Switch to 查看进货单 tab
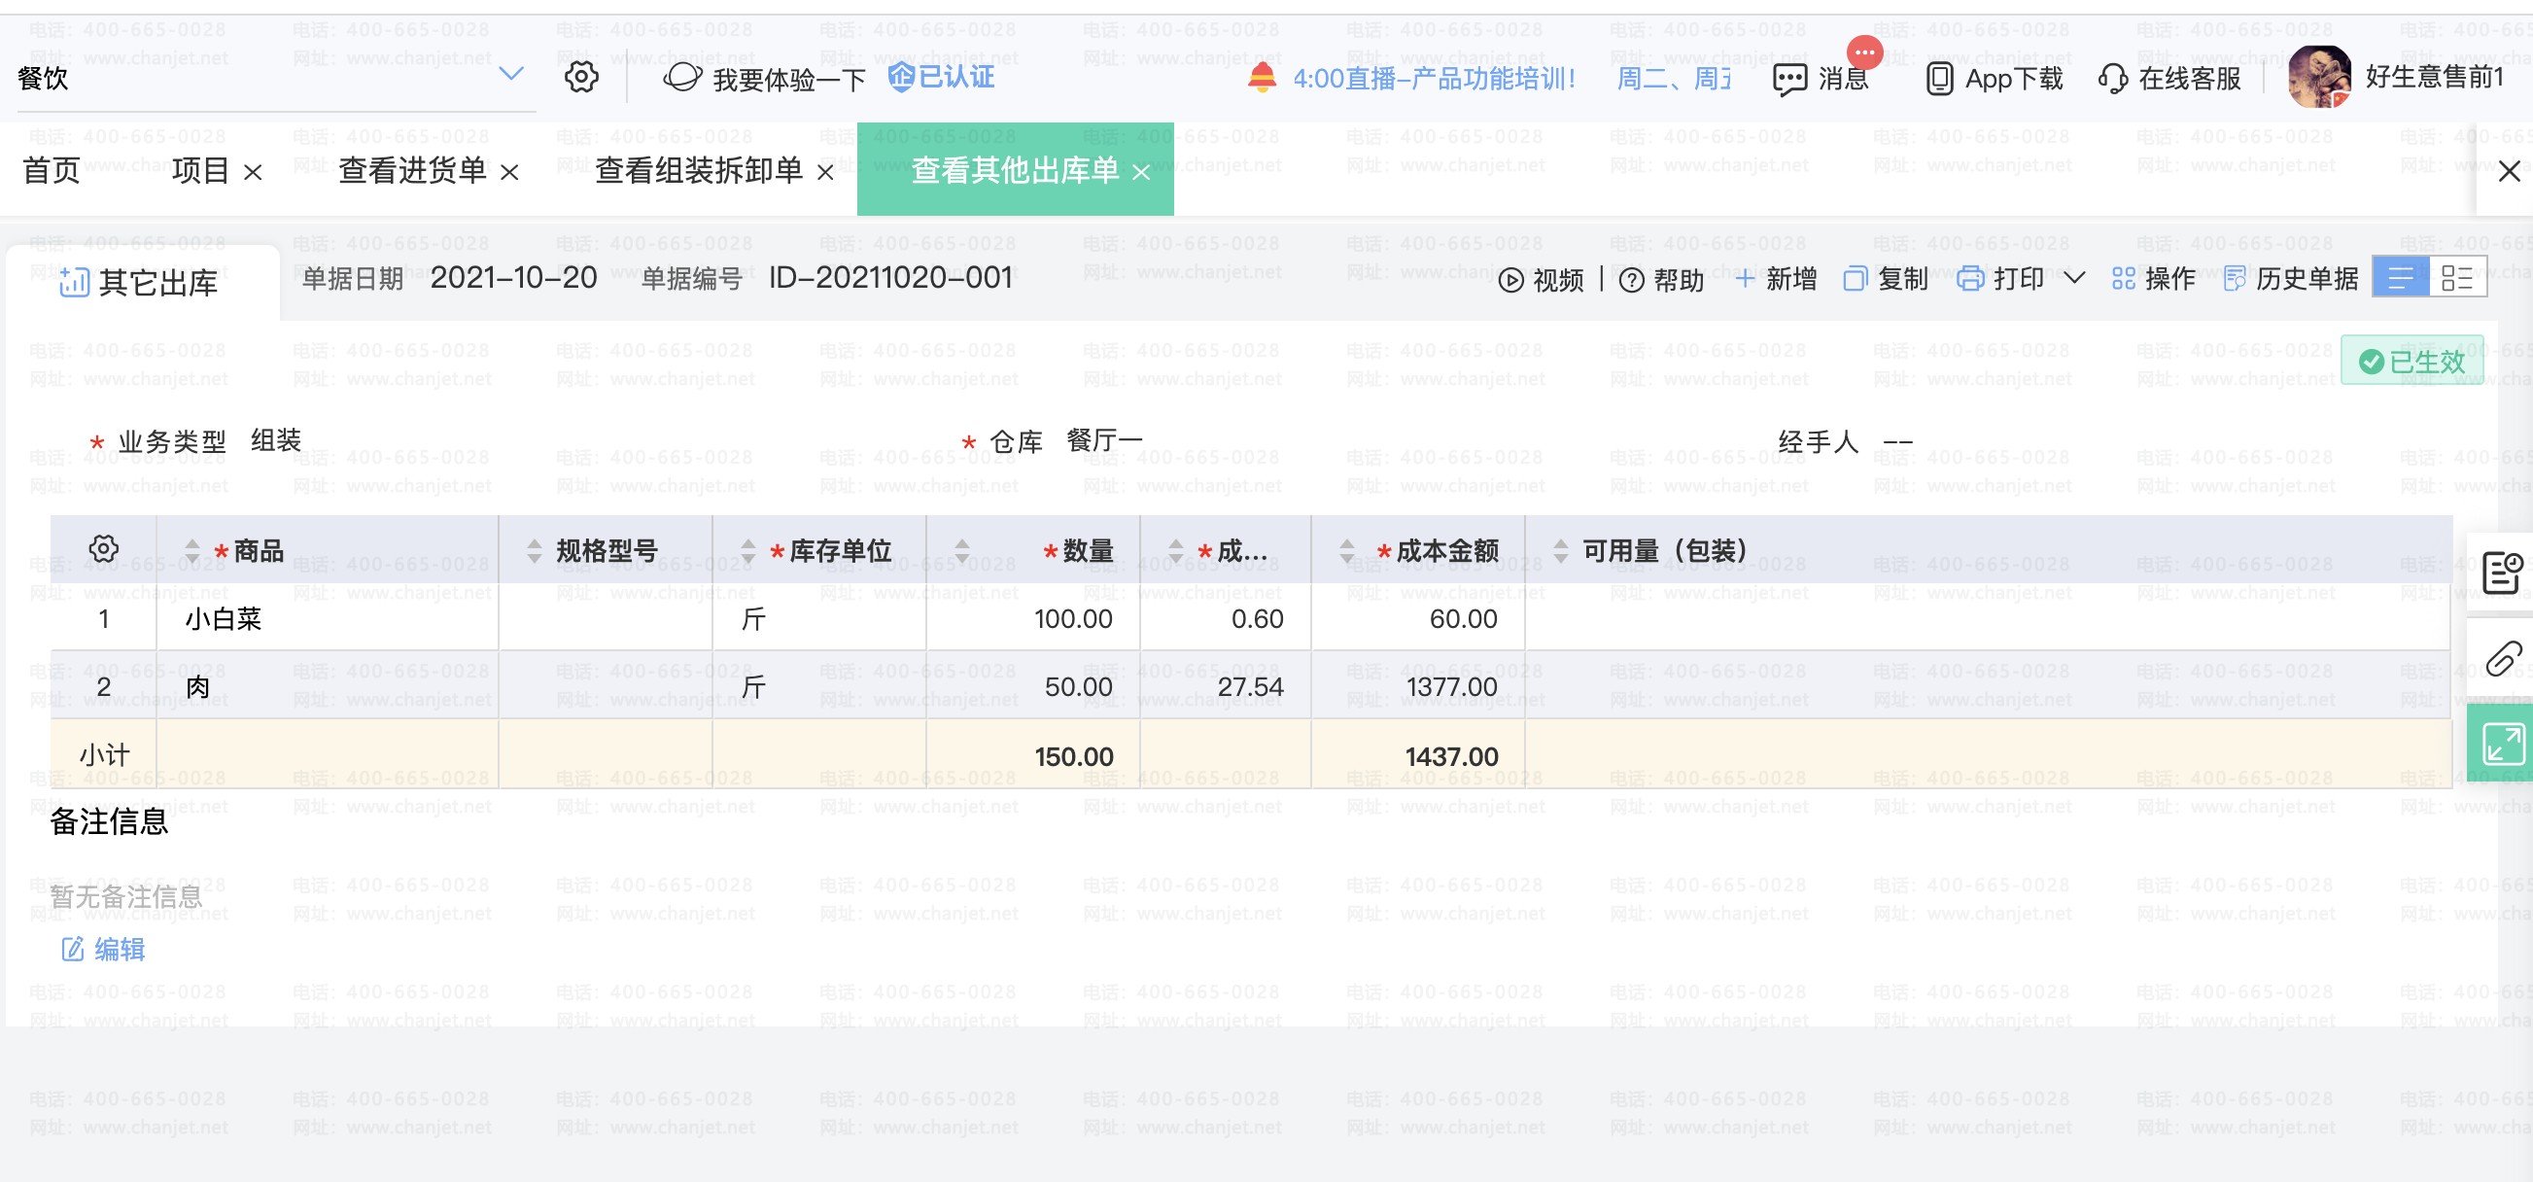Viewport: 2533px width, 1182px height. [412, 171]
